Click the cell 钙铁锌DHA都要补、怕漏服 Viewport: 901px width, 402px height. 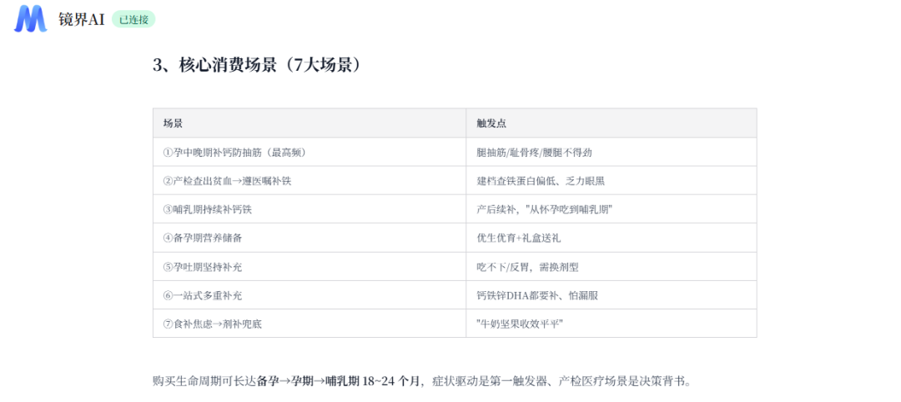[x=612, y=295]
